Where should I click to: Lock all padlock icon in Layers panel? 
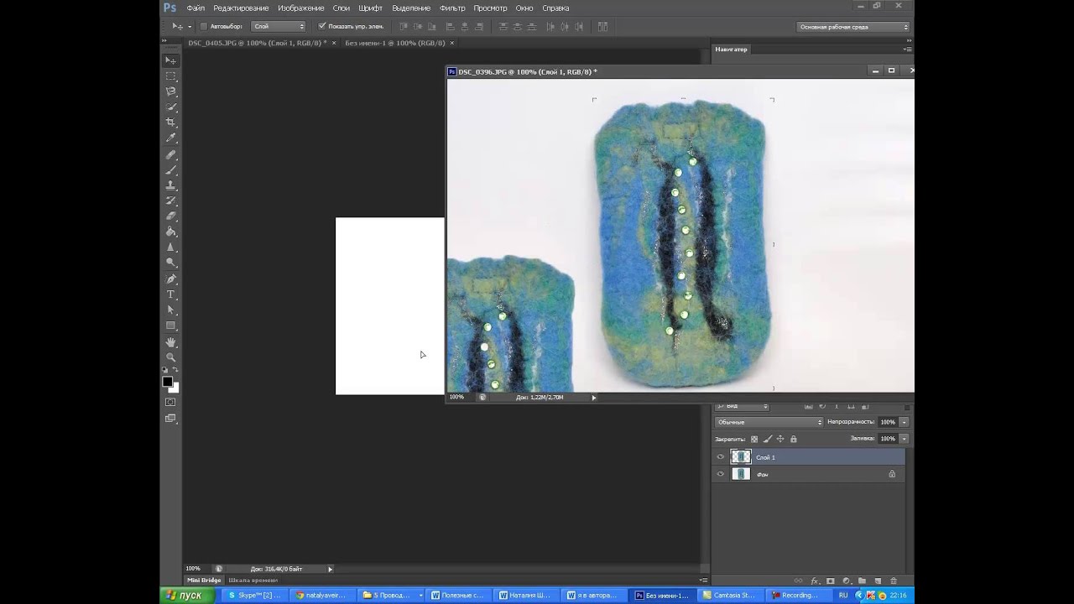[793, 439]
